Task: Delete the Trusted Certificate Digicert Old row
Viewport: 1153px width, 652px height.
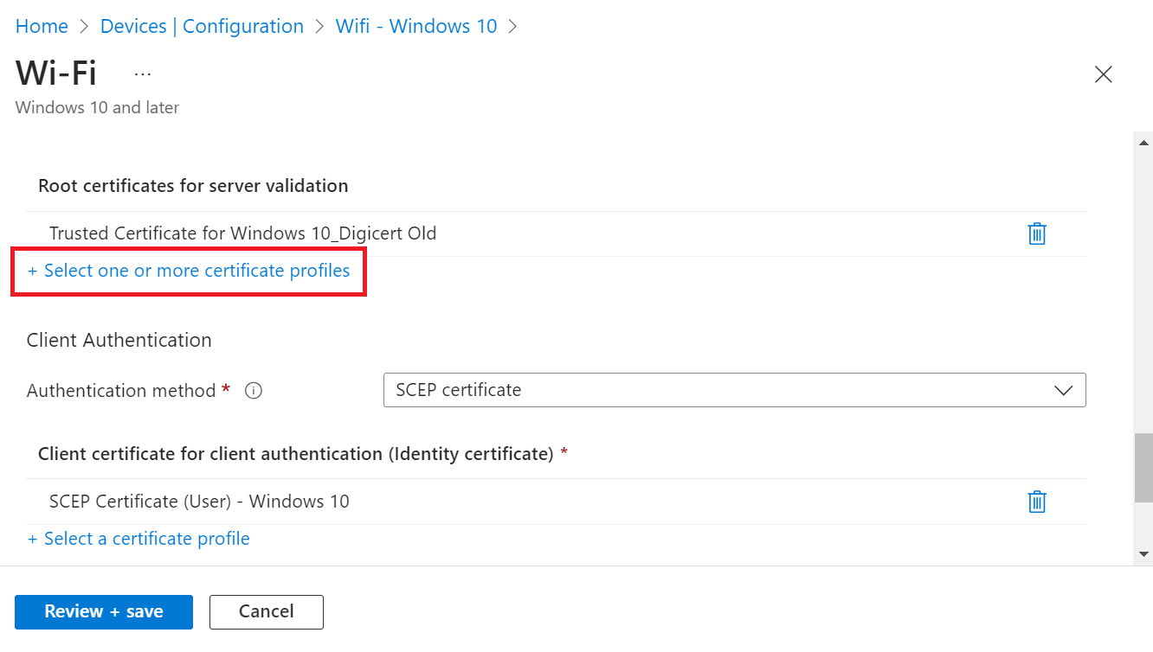Action: pyautogui.click(x=1037, y=233)
